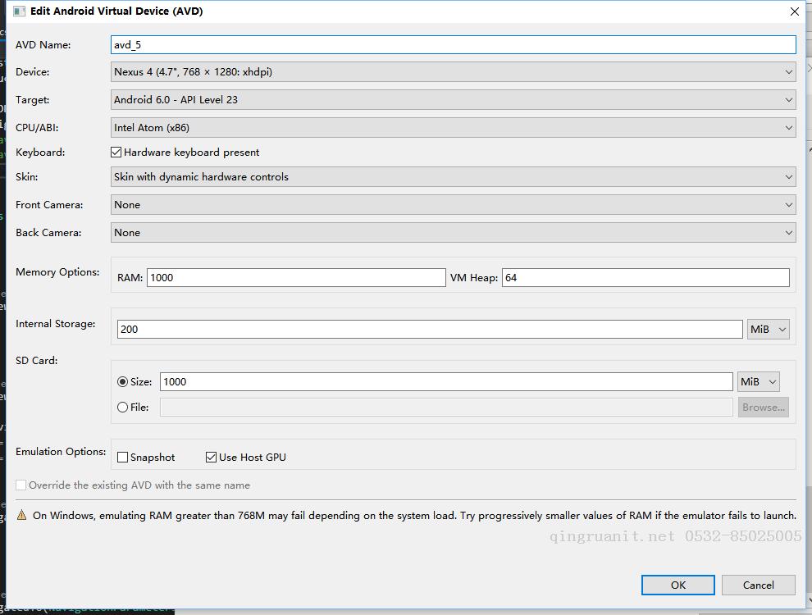Change SD Card size unit dropdown
This screenshot has width=812, height=615.
[x=758, y=382]
